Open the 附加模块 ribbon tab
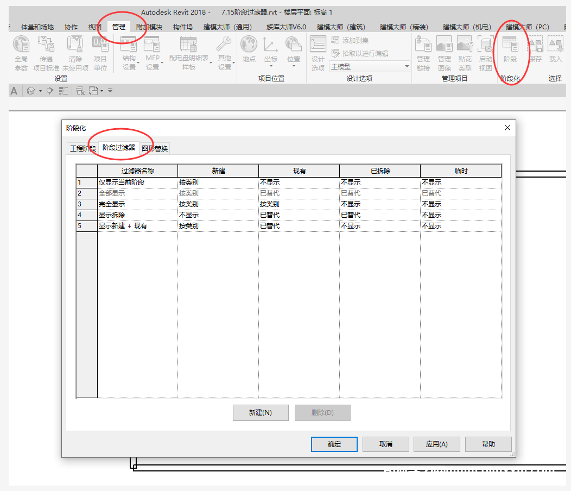Image resolution: width=571 pixels, height=491 pixels. coord(149,27)
